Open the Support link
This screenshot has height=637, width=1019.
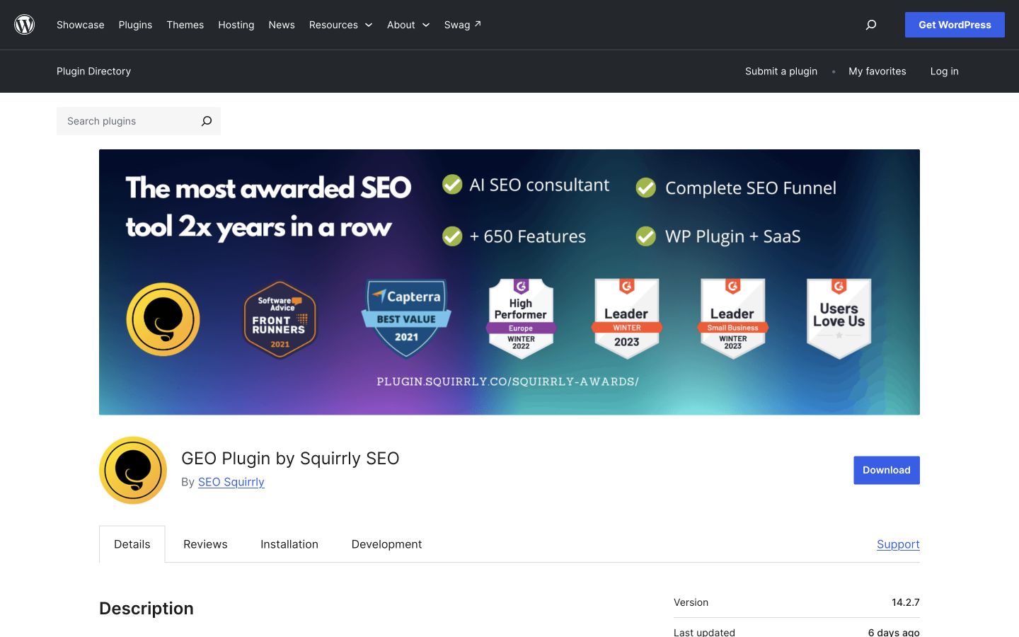point(898,544)
